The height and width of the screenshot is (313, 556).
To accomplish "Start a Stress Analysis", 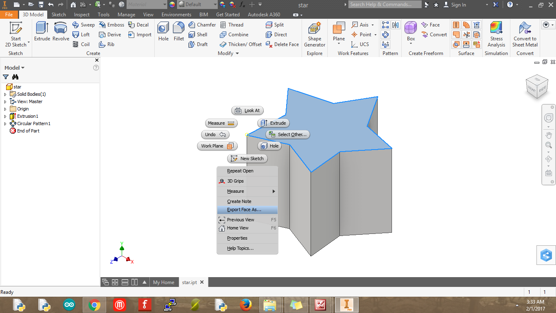I will 496,35.
